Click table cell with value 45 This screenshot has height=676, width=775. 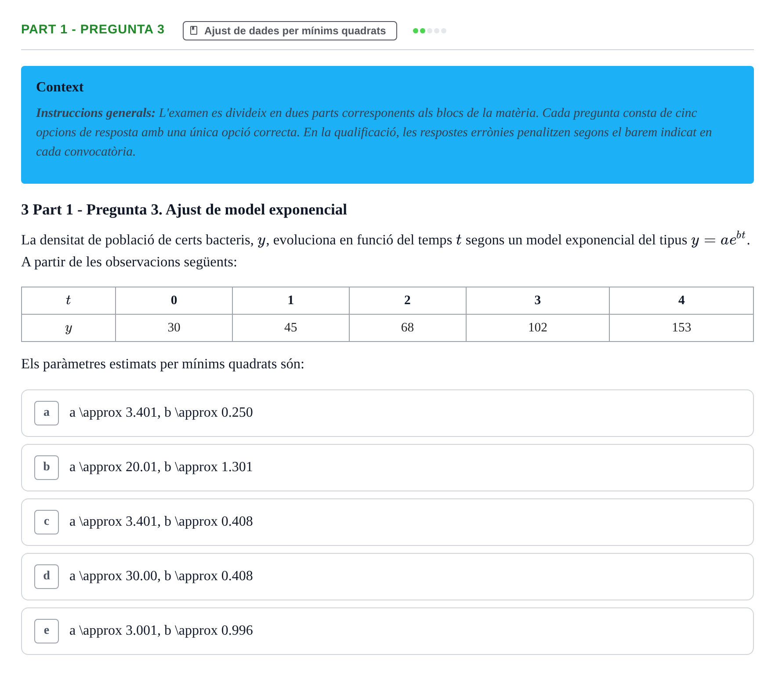pos(291,328)
